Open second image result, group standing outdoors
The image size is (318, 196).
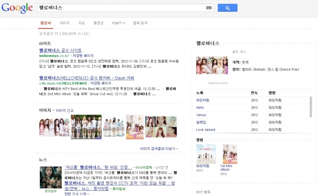(86, 127)
